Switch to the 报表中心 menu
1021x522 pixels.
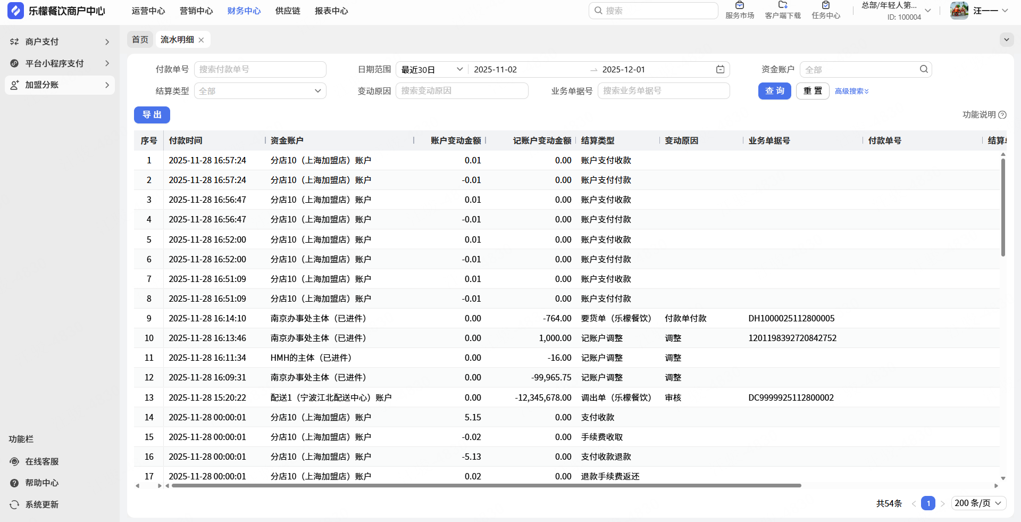click(331, 11)
